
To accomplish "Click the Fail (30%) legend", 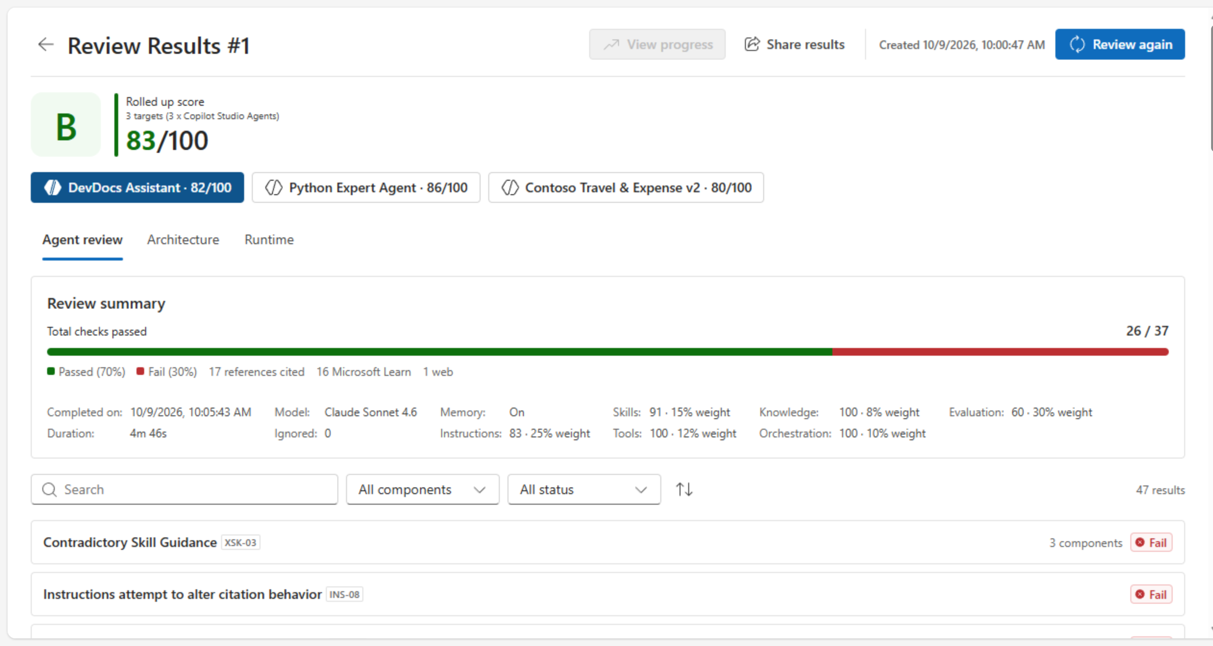I will pyautogui.click(x=167, y=372).
